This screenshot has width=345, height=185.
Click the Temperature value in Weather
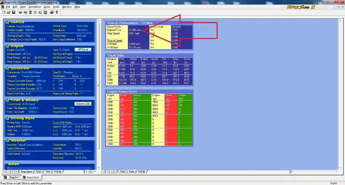click(78, 145)
